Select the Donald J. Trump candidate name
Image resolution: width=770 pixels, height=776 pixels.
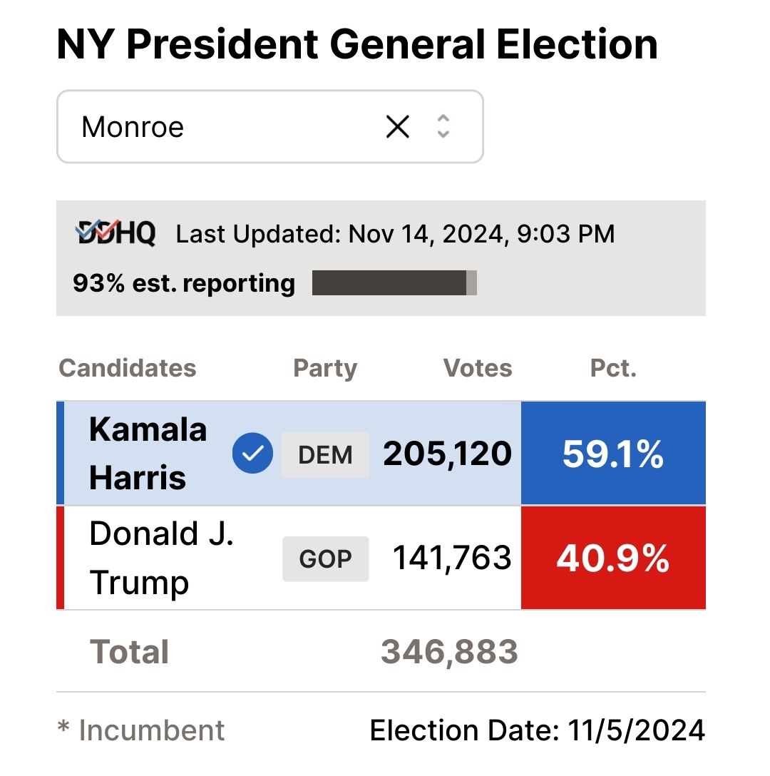[161, 558]
